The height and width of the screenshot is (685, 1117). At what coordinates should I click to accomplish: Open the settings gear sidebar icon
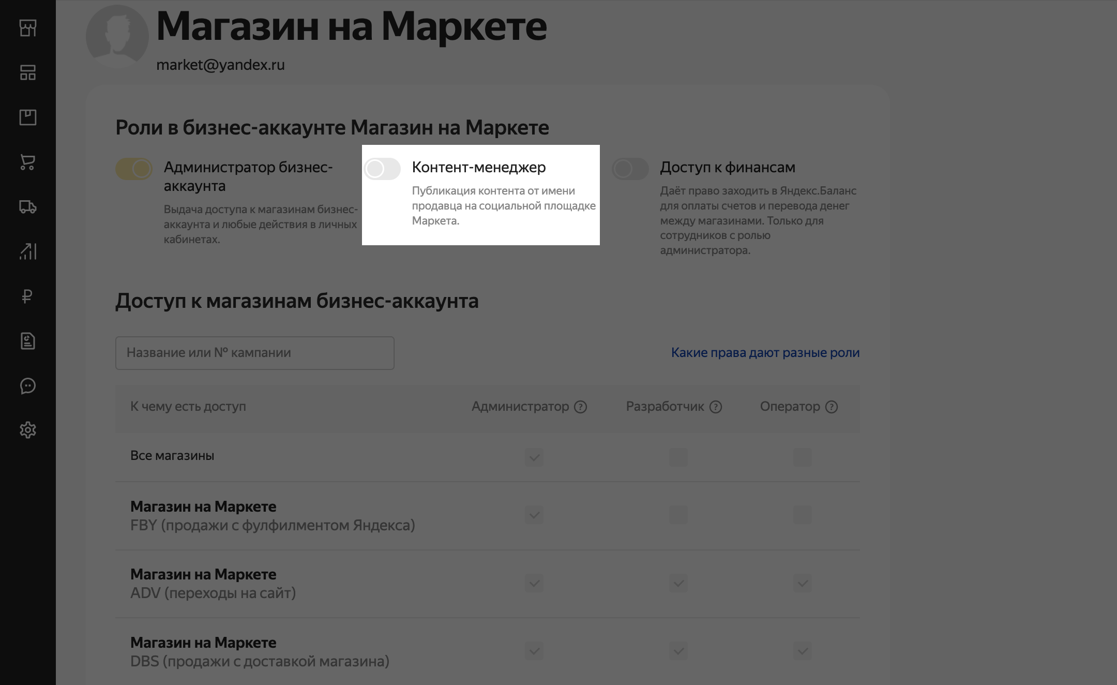(x=28, y=430)
